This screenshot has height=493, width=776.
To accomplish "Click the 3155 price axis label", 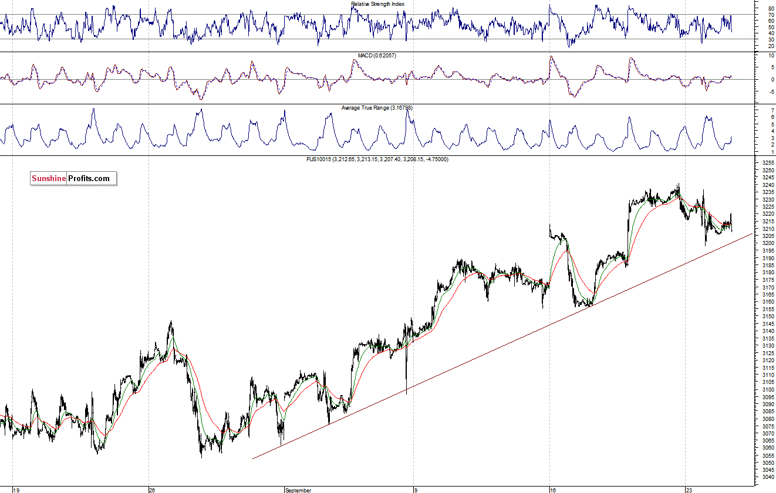I will (x=768, y=309).
